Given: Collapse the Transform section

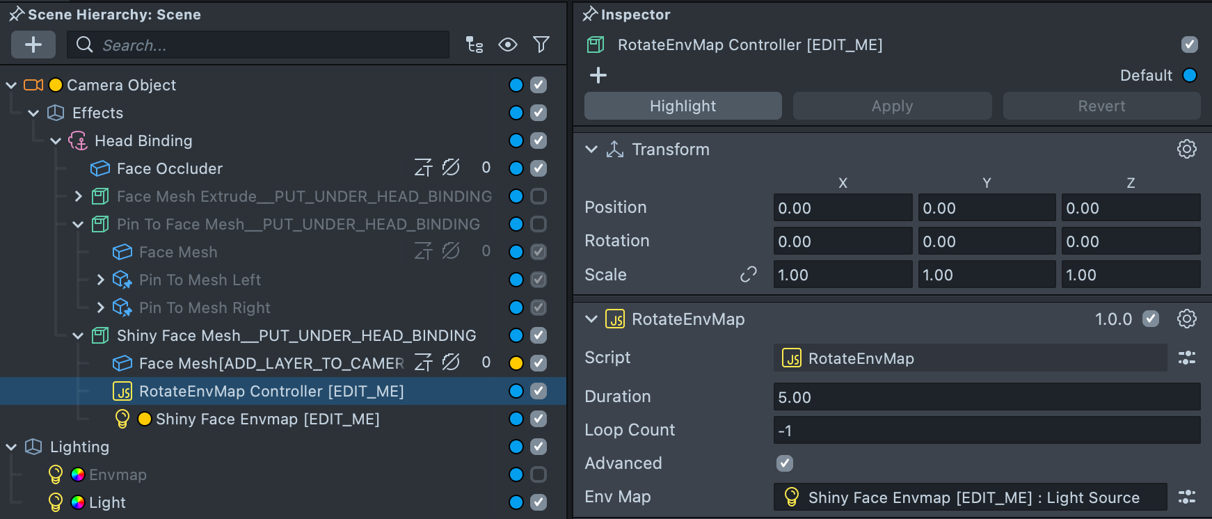Looking at the screenshot, I should coord(591,150).
